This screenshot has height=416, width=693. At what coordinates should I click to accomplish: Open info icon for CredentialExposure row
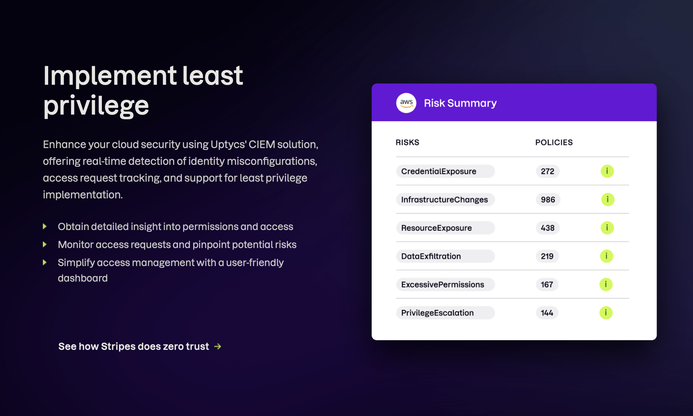[607, 171]
